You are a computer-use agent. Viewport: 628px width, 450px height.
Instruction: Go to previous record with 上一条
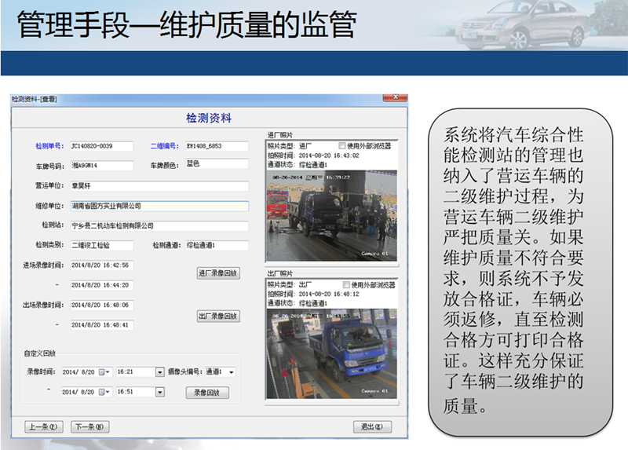[44, 427]
